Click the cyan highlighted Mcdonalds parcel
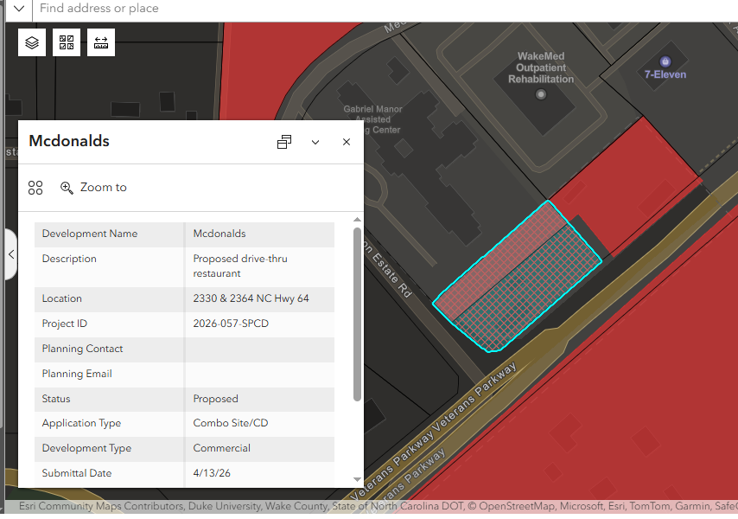The width and height of the screenshot is (738, 519). [x=518, y=277]
